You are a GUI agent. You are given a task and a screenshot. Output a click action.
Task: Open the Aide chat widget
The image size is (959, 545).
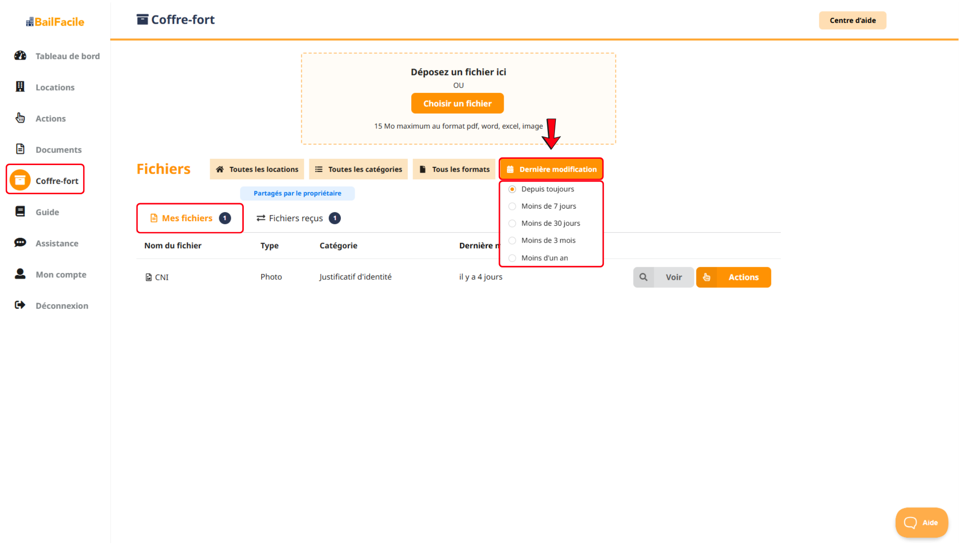tap(921, 522)
